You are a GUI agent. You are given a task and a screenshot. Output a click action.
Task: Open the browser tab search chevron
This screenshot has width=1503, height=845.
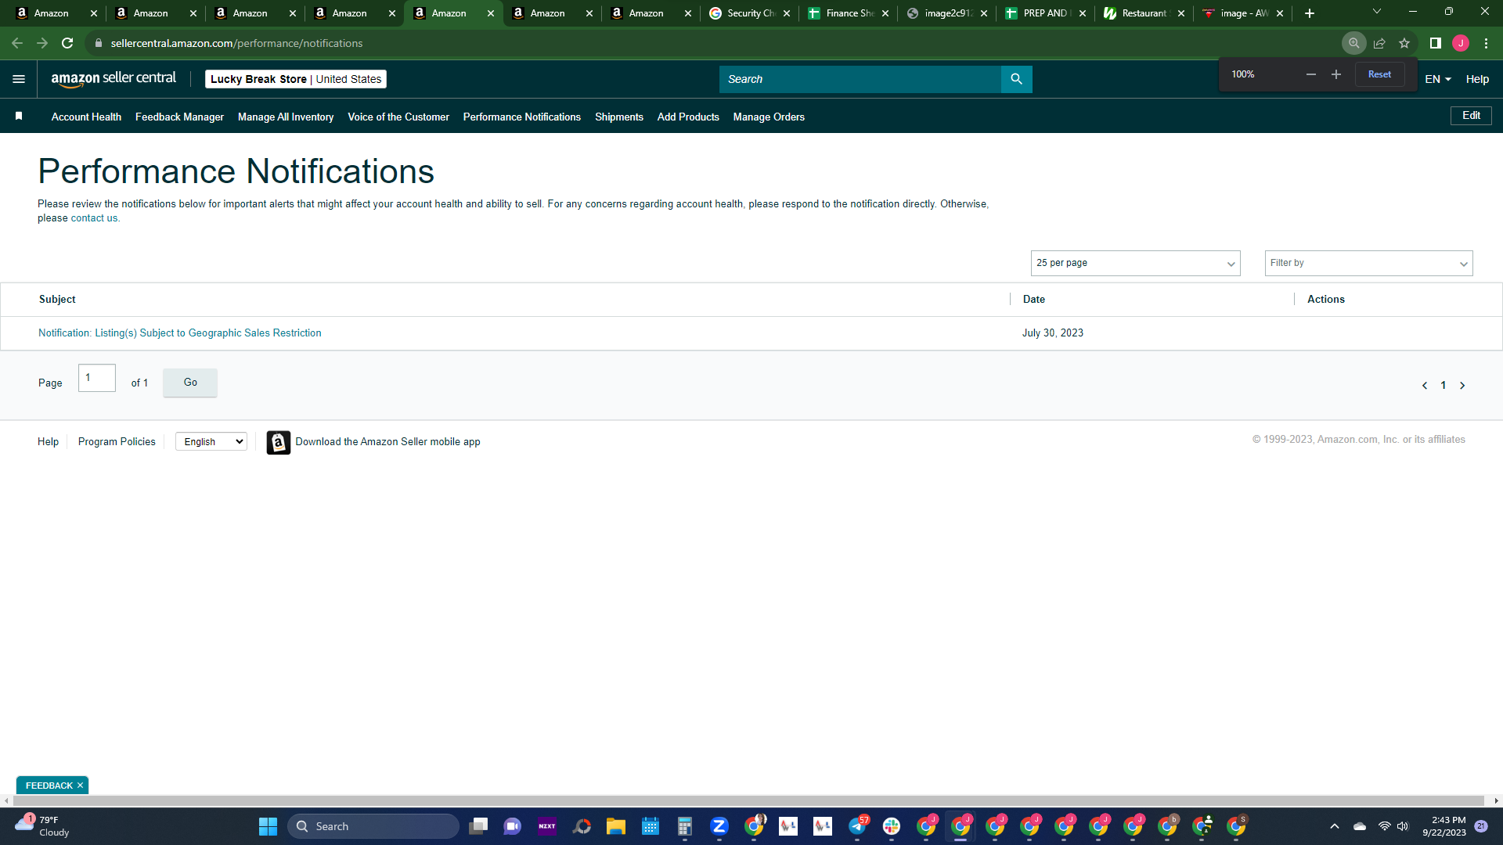click(1376, 12)
